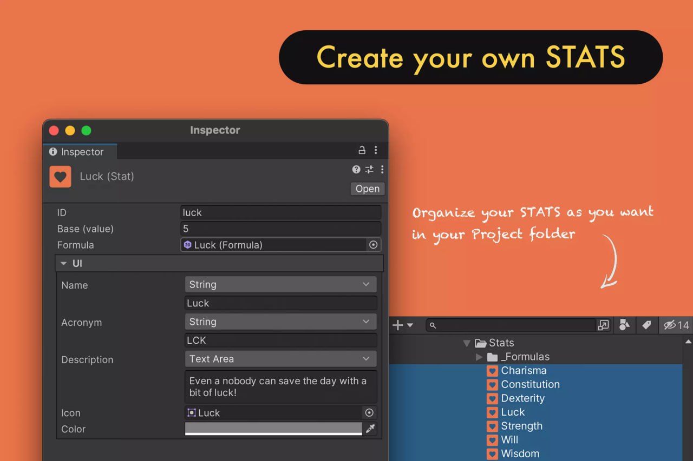Click the Luck stat heart icon

pyautogui.click(x=60, y=176)
